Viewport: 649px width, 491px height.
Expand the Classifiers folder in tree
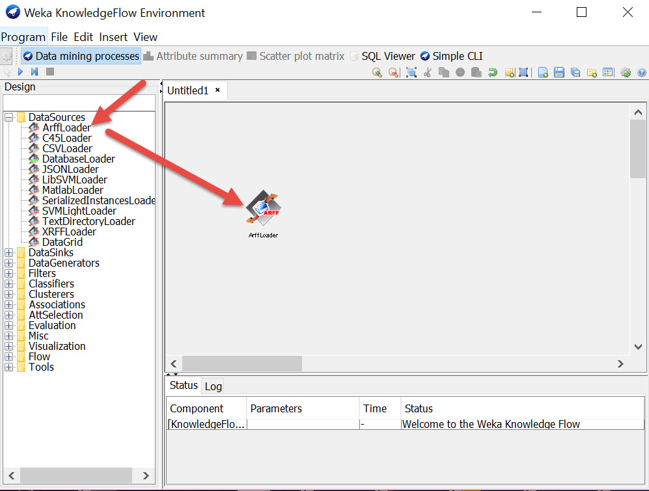pos(9,284)
